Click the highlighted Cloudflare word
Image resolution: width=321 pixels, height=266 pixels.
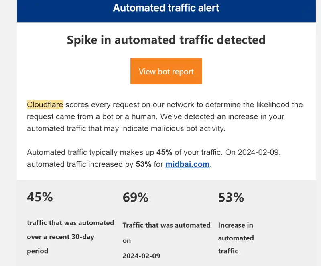pyautogui.click(x=45, y=105)
